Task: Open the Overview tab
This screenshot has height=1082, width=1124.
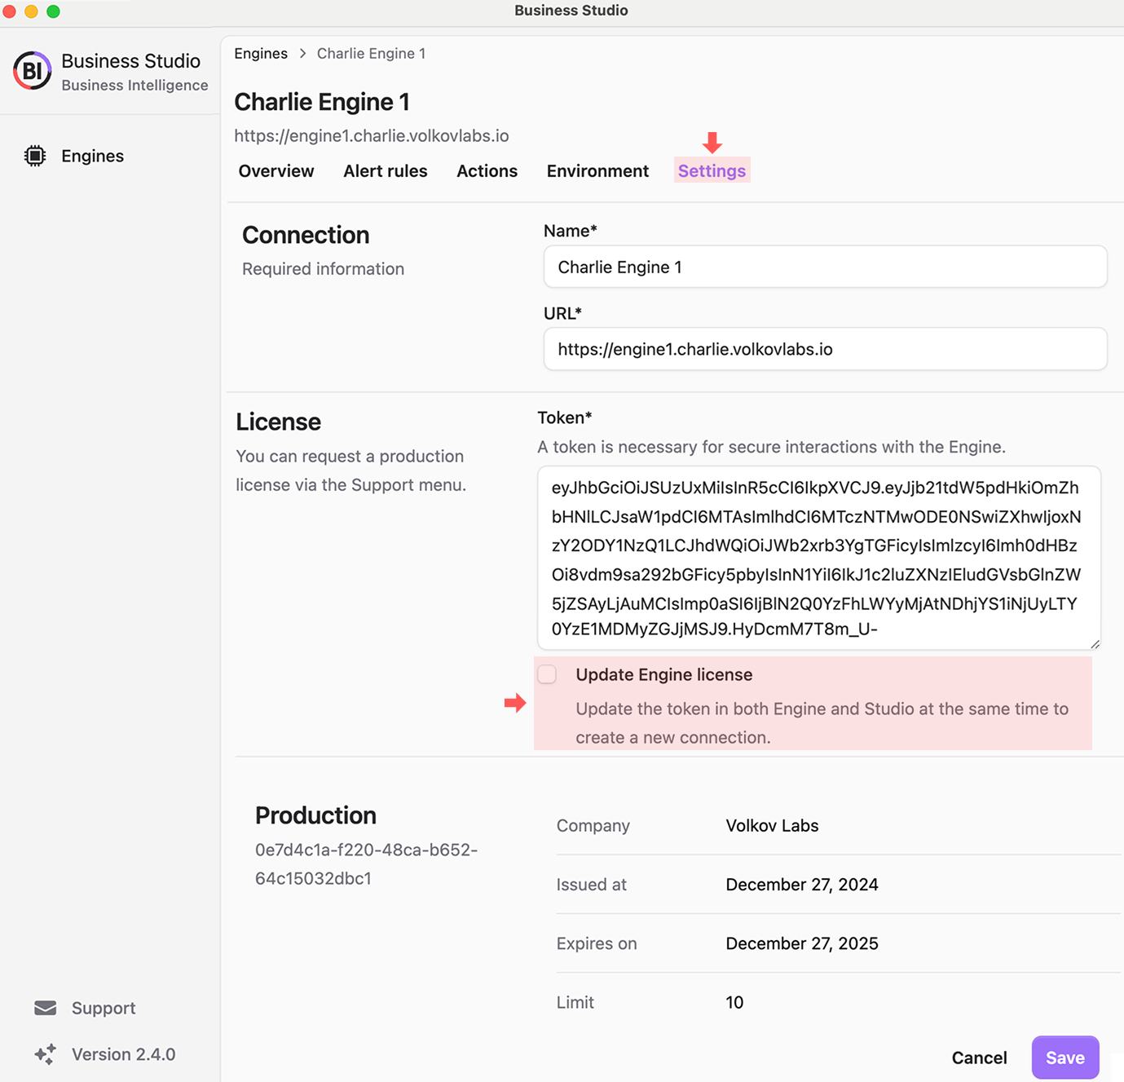Action: (276, 171)
